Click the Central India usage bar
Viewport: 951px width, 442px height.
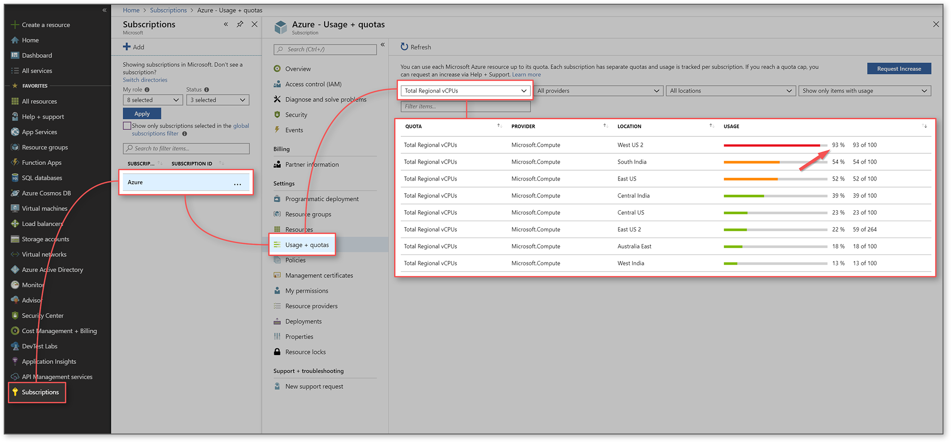click(775, 196)
